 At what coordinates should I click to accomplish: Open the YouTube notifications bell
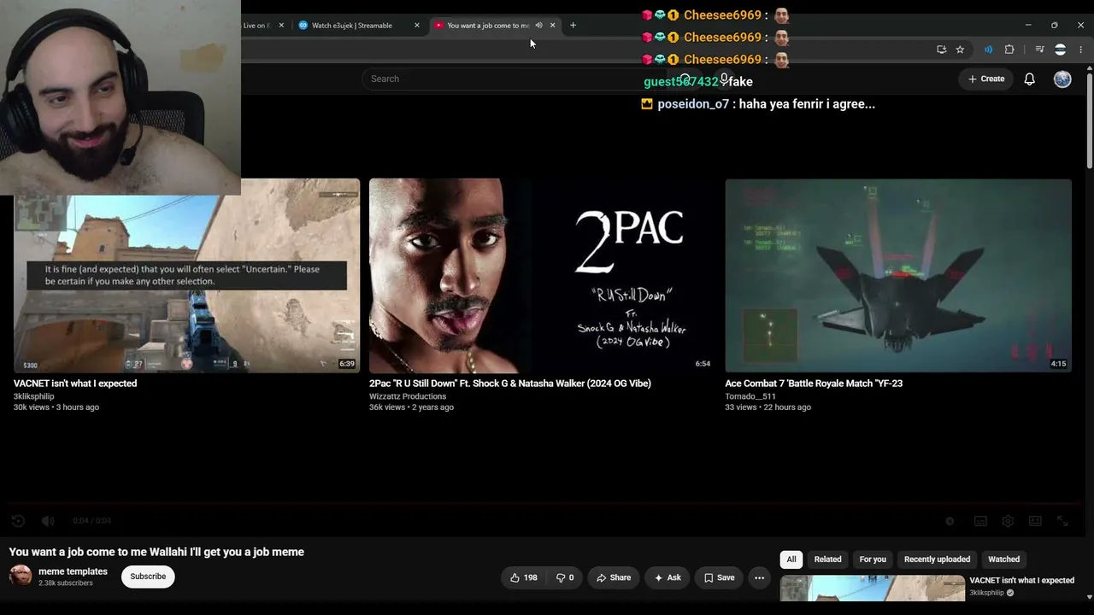click(x=1029, y=79)
